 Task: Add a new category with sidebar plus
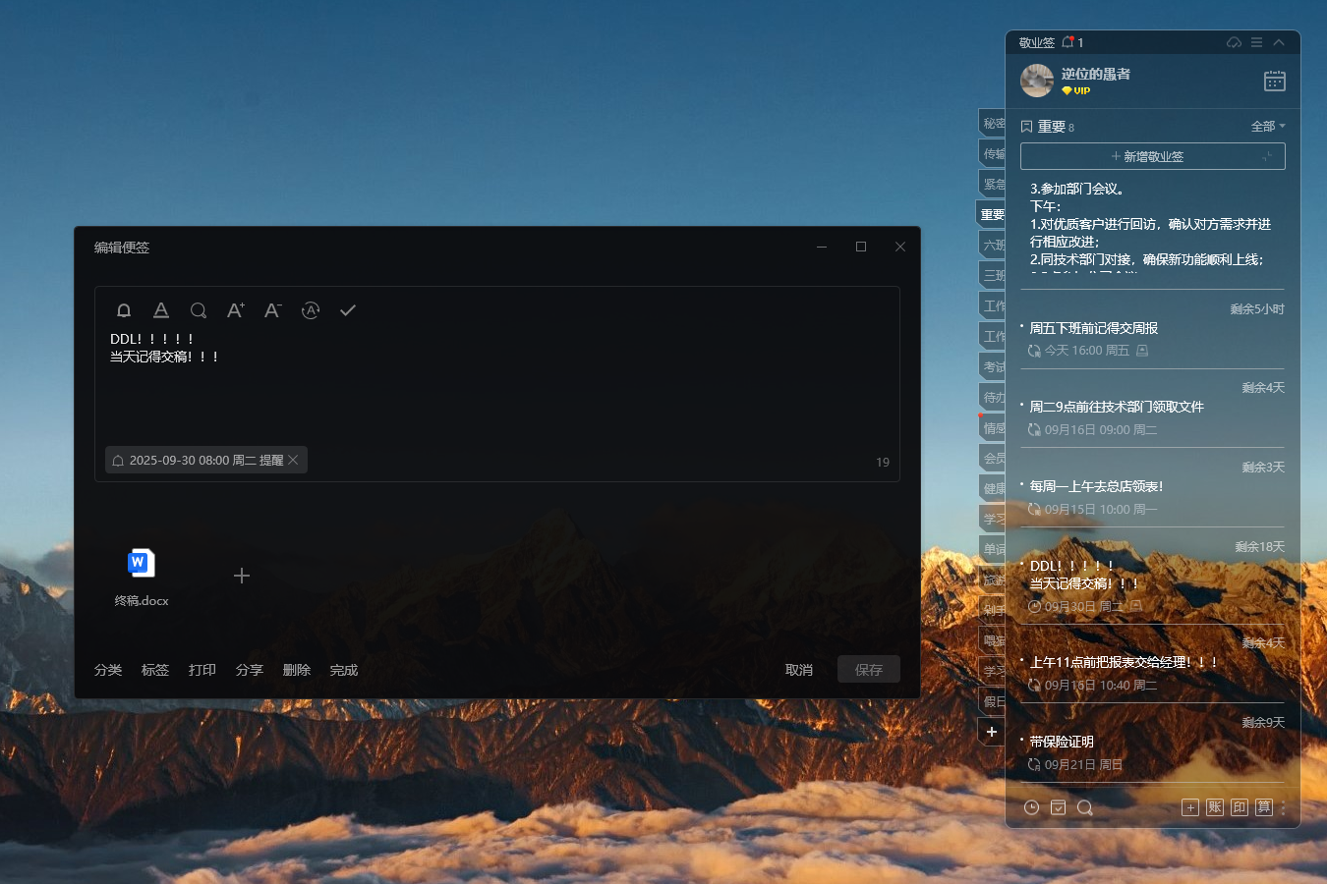click(992, 732)
